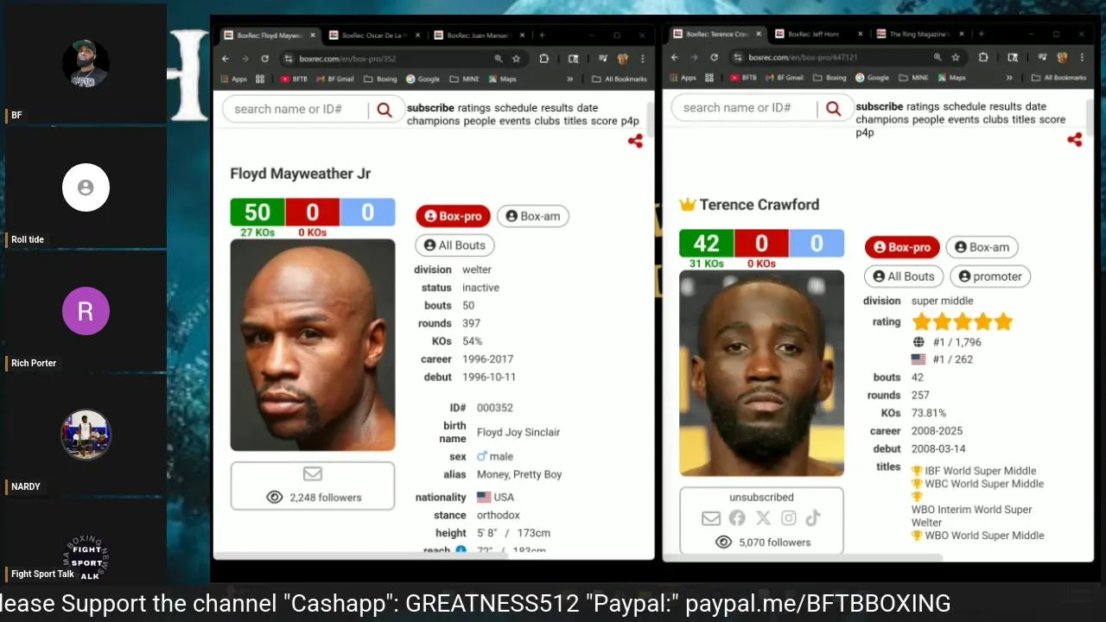Switch to The Ring Magazine tab
The image size is (1106, 622).
pyautogui.click(x=918, y=34)
